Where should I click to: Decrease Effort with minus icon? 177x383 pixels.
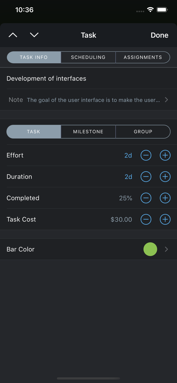146,155
